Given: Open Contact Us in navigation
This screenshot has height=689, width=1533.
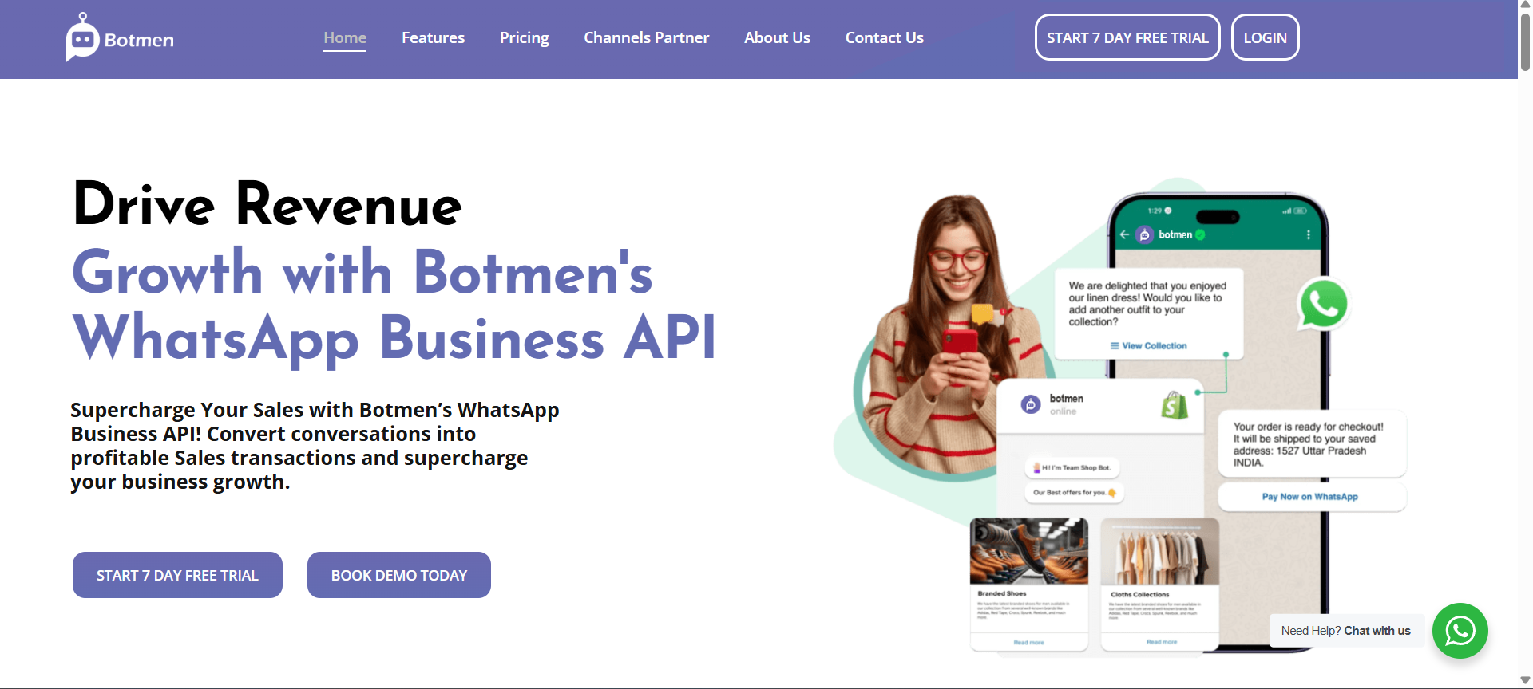Looking at the screenshot, I should 884,37.
